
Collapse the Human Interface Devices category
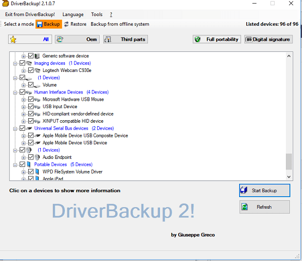point(15,93)
